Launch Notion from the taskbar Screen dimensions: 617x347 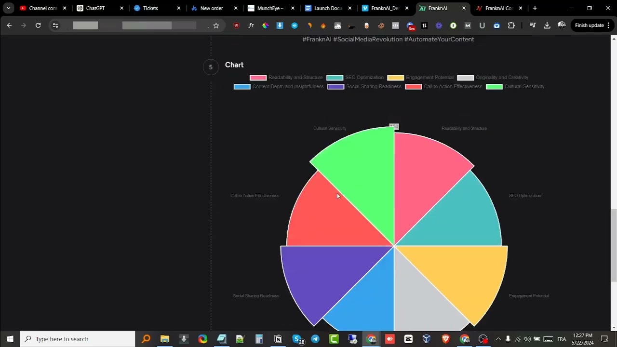(x=278, y=339)
